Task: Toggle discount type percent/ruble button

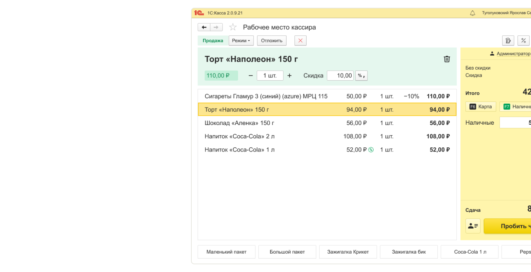Action: (x=361, y=75)
